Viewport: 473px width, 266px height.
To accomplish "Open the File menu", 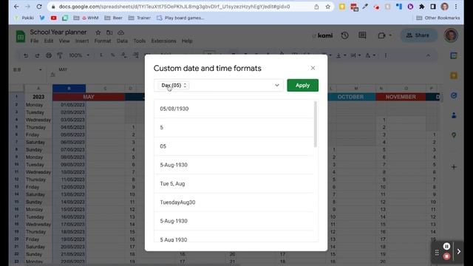I will pos(35,41).
